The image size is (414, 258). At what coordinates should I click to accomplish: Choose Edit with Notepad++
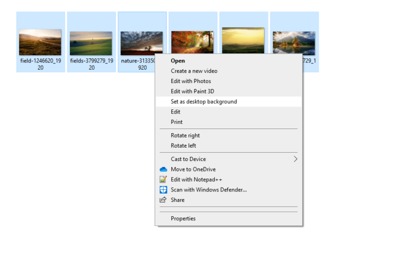tap(228, 180)
